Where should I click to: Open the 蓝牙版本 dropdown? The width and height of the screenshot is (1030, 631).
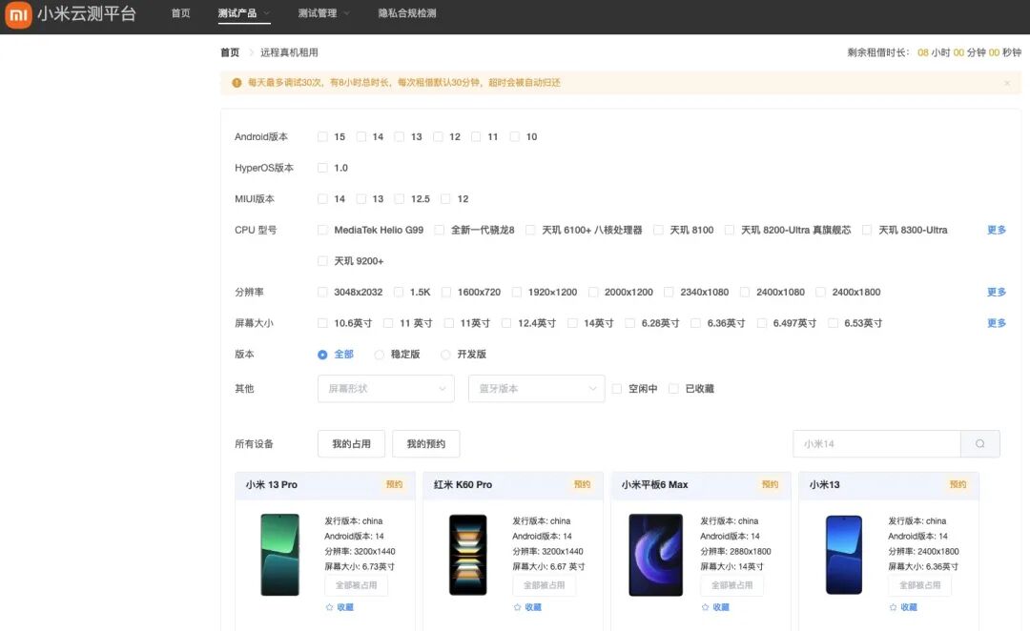537,389
